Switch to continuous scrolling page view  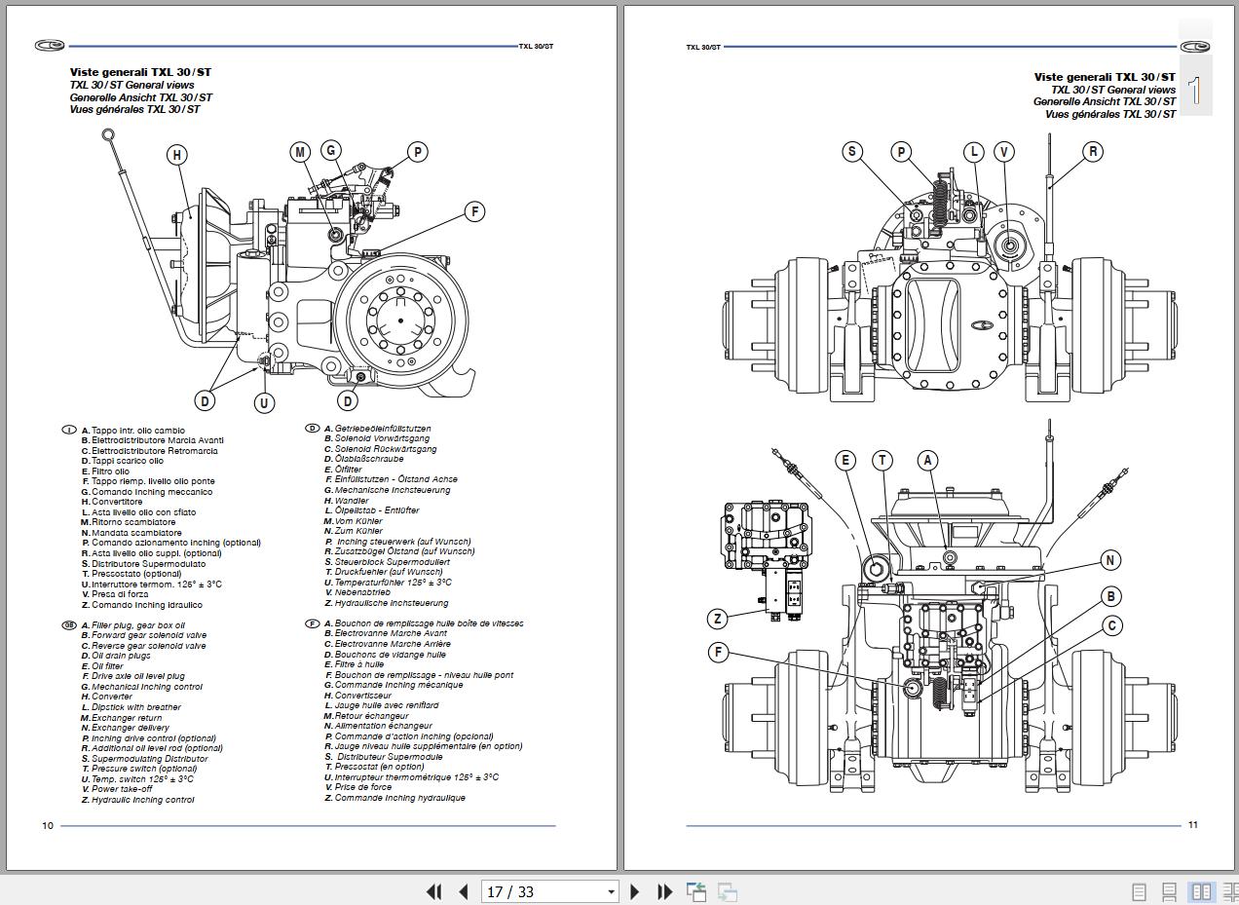coord(1170,891)
